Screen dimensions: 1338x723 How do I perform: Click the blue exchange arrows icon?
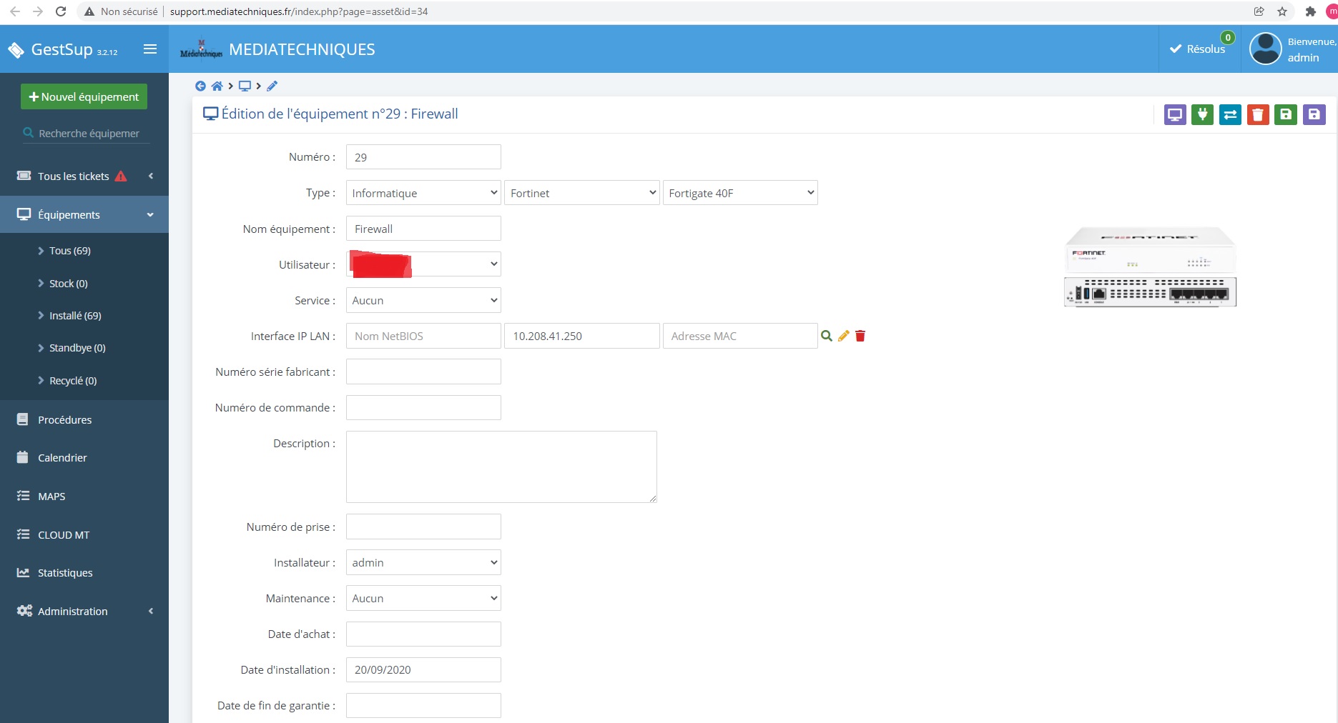click(1230, 114)
